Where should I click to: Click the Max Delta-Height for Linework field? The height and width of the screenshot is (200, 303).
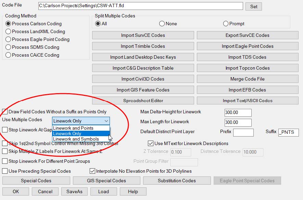click(238, 113)
